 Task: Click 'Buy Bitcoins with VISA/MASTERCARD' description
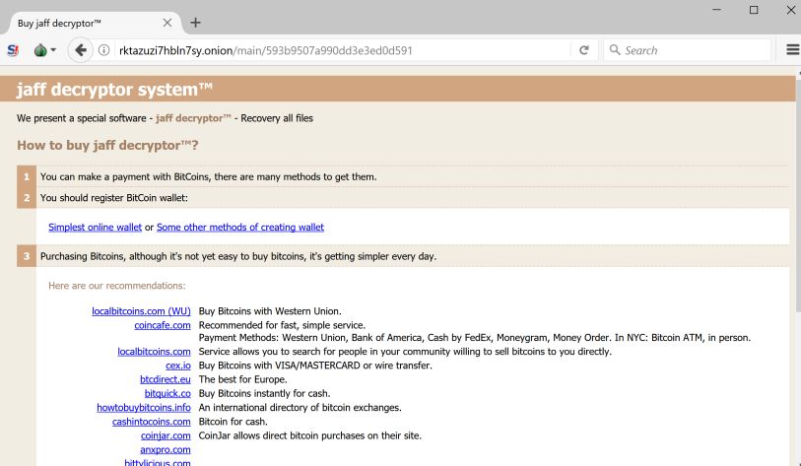pyautogui.click(x=315, y=366)
